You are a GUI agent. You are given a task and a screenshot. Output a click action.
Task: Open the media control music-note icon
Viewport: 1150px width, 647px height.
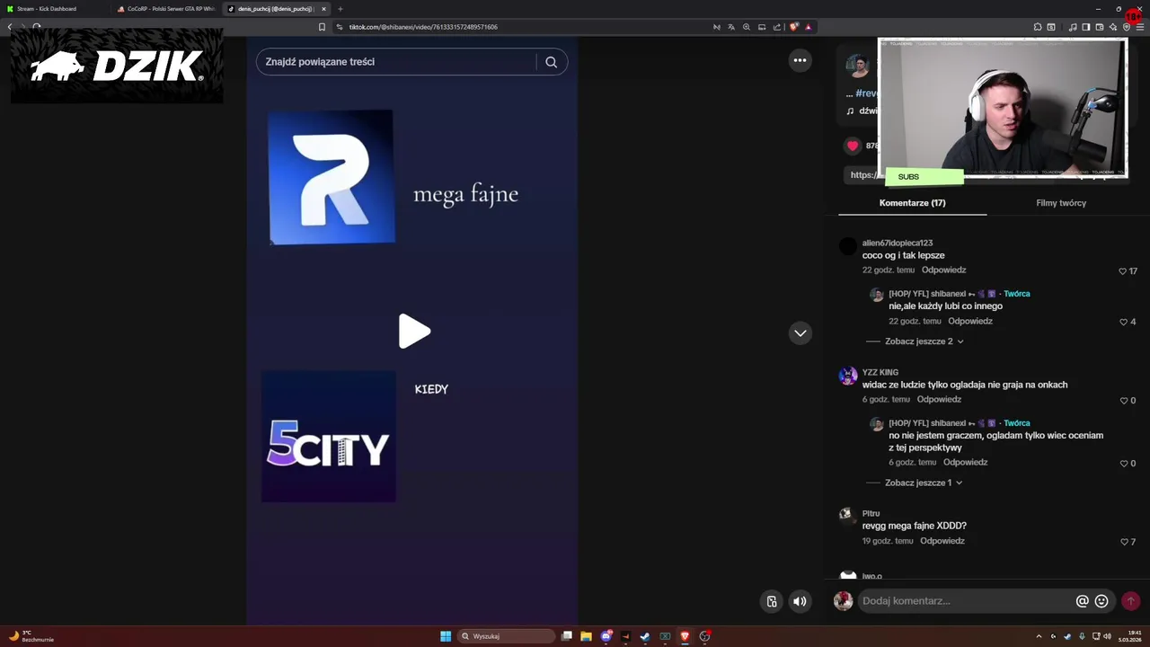pos(1073,27)
